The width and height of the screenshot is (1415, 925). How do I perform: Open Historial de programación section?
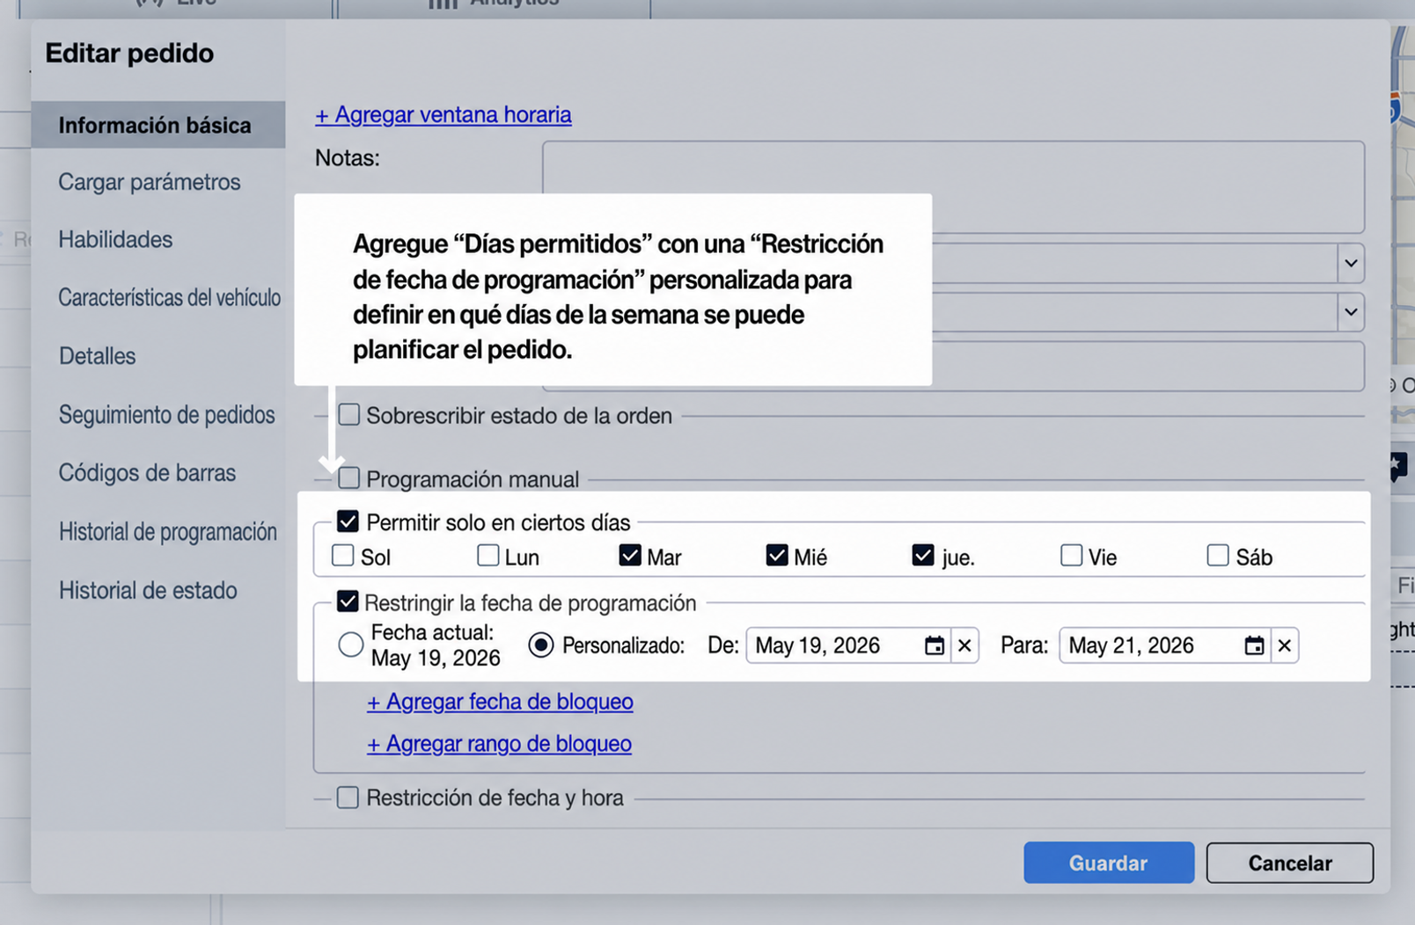(167, 531)
